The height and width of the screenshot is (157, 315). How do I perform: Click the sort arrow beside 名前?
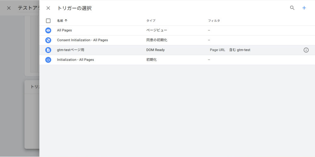pyautogui.click(x=66, y=21)
